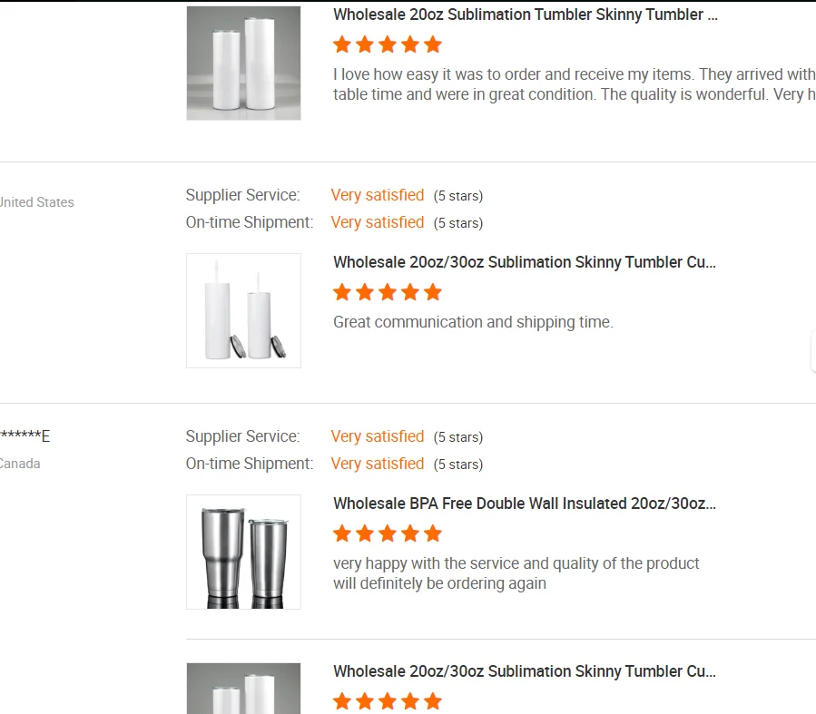Open thumbnail of white tumblers with straws

243,310
